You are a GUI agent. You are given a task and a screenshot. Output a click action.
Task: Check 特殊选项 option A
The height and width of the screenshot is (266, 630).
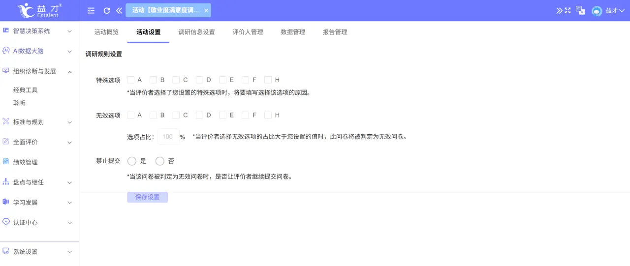point(130,80)
